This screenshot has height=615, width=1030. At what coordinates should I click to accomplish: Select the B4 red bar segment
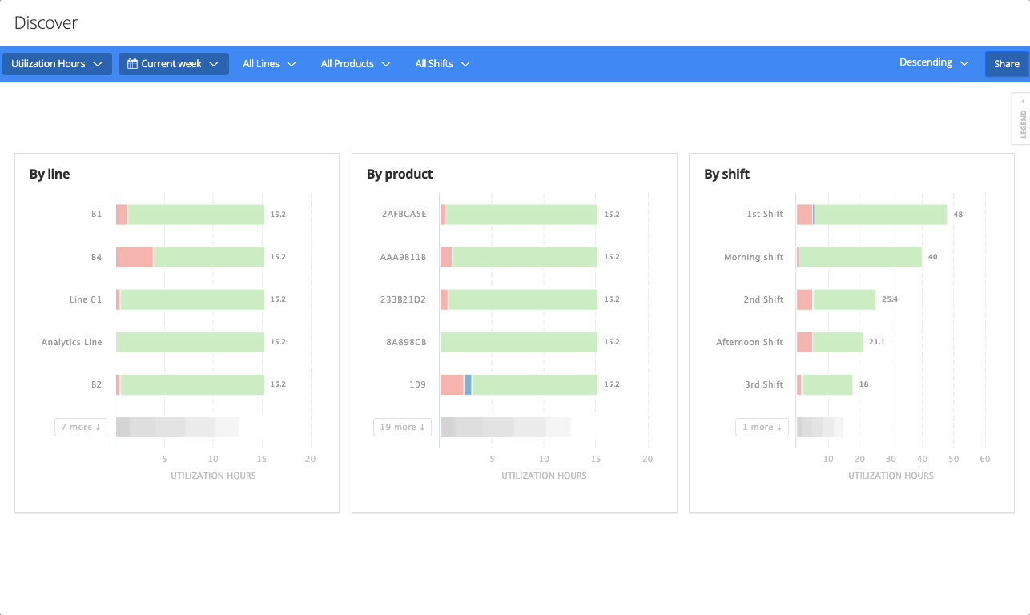click(x=135, y=257)
